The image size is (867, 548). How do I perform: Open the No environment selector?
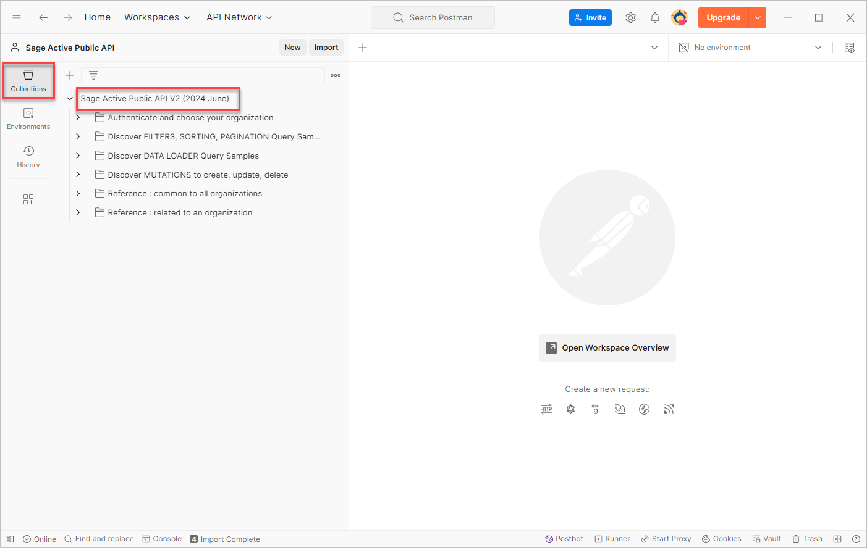click(x=751, y=48)
